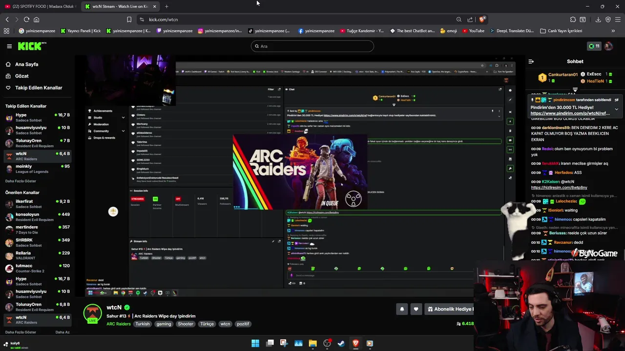Image resolution: width=625 pixels, height=351 pixels.
Task: Open Steam from the taskbar
Action: pos(341,343)
